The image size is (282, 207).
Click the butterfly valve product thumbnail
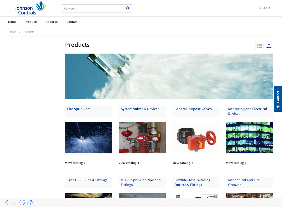click(196, 137)
